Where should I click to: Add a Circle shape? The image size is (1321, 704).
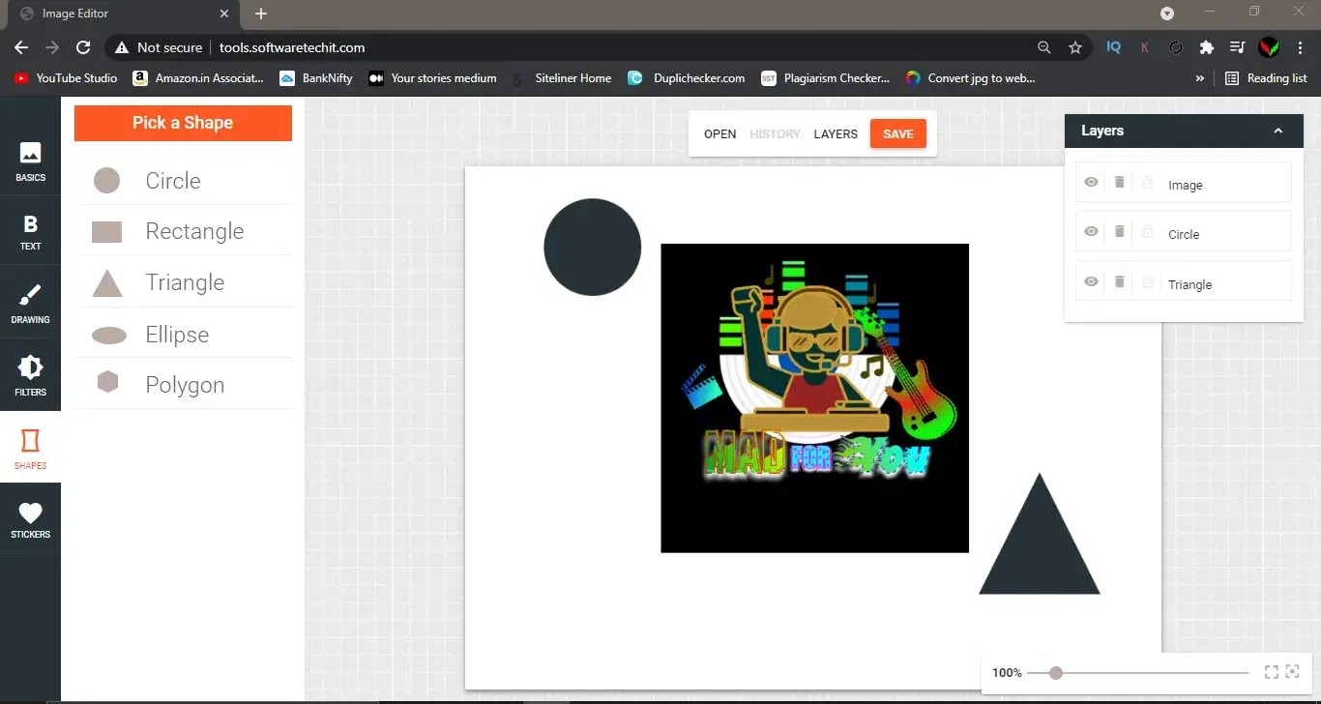pos(183,180)
